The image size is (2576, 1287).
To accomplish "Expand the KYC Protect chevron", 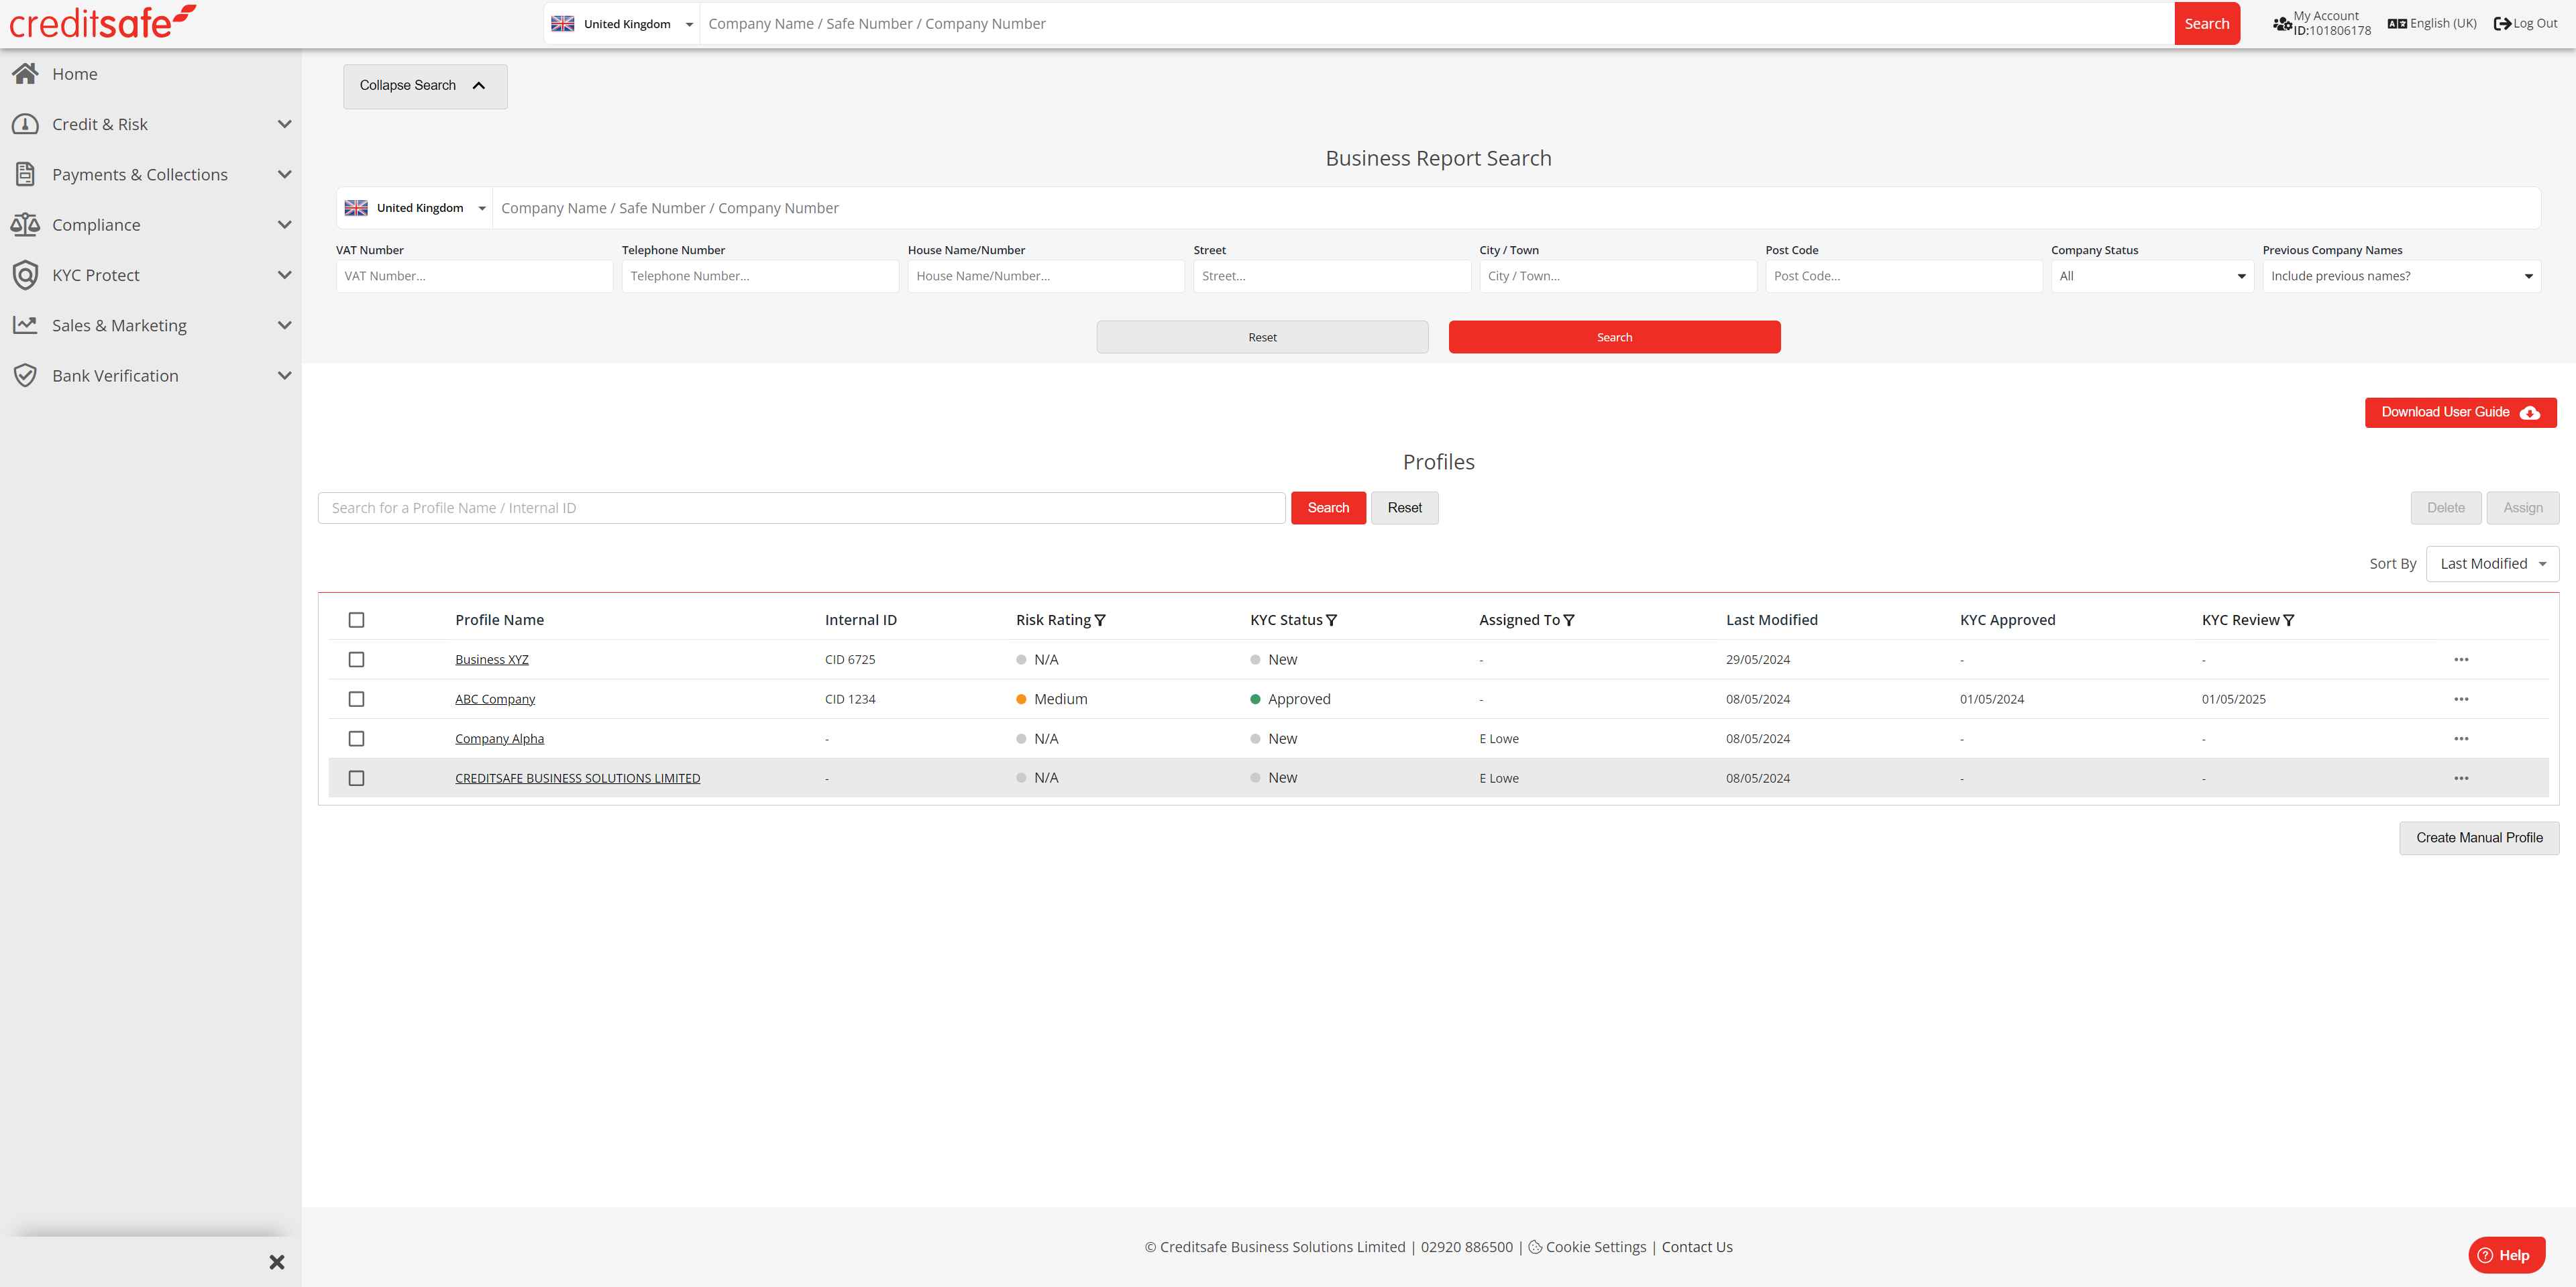I will tap(284, 275).
